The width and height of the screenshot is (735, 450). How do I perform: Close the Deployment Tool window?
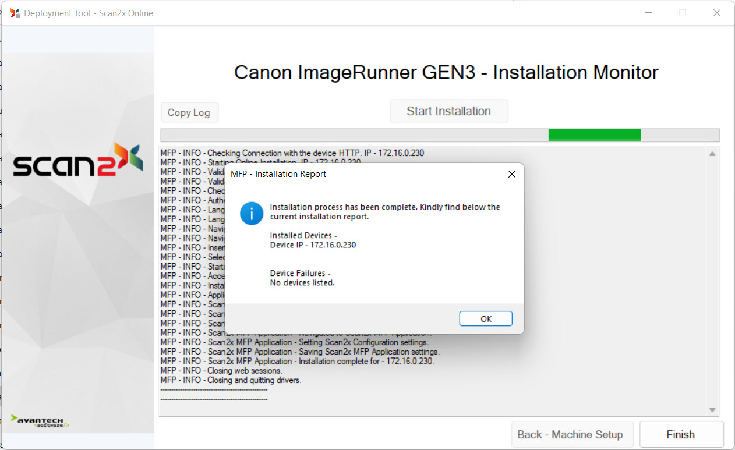pyautogui.click(x=716, y=13)
